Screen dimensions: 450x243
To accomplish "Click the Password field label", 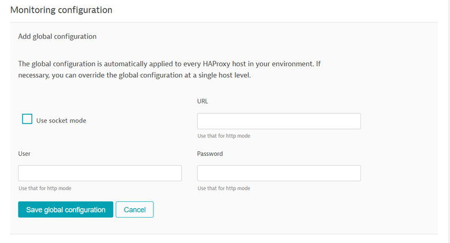I will (210, 154).
